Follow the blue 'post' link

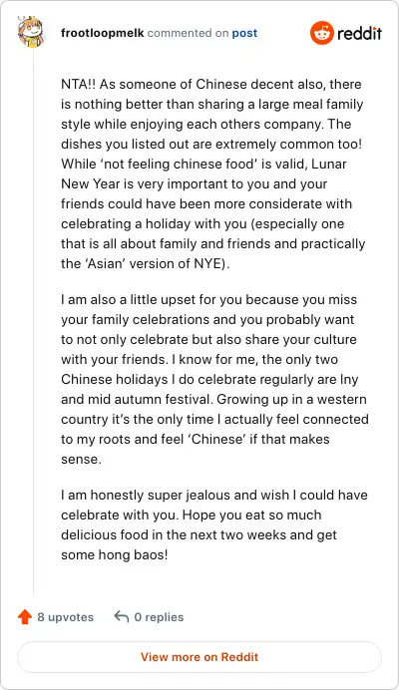(244, 34)
